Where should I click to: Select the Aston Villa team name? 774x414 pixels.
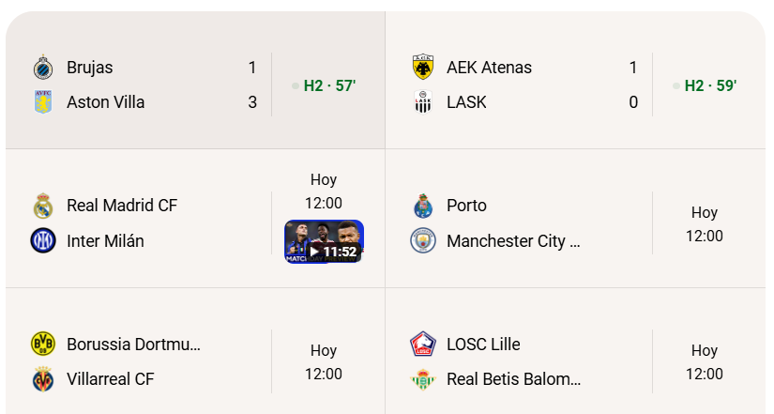click(106, 102)
